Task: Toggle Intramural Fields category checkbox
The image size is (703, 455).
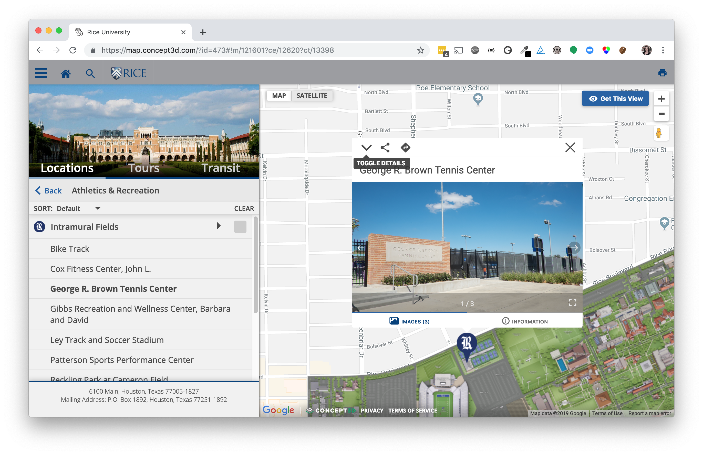Action: (x=240, y=227)
